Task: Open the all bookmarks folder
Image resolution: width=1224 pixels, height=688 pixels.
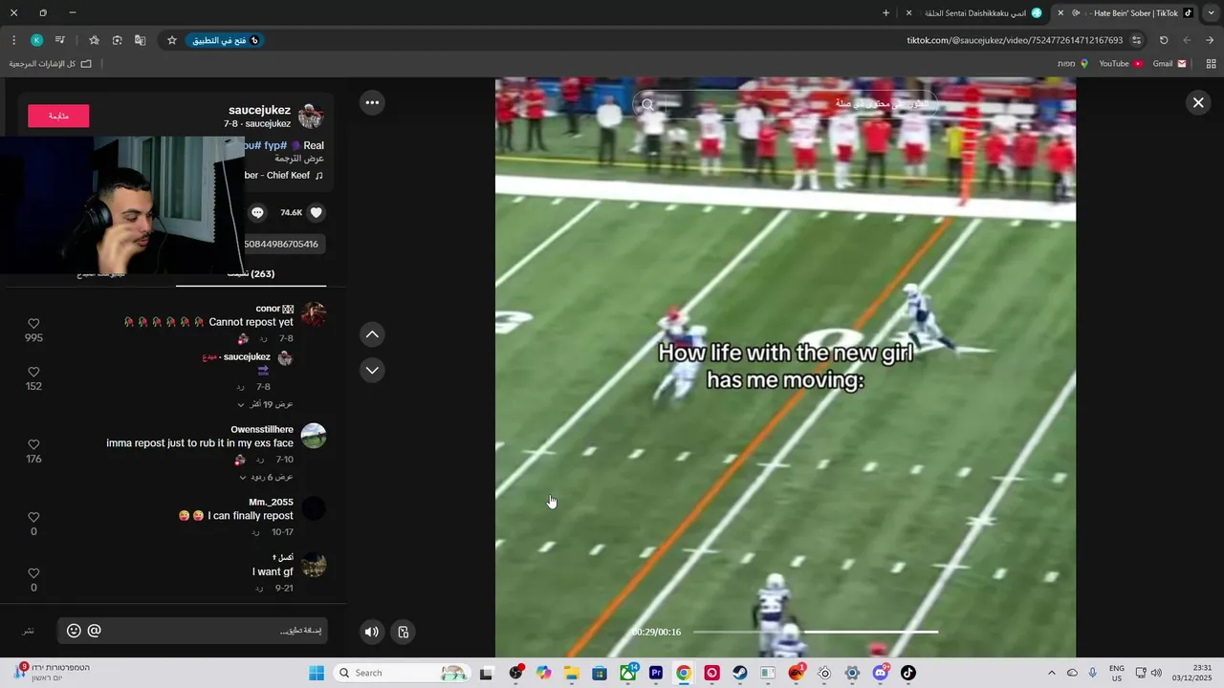Action: point(50,63)
